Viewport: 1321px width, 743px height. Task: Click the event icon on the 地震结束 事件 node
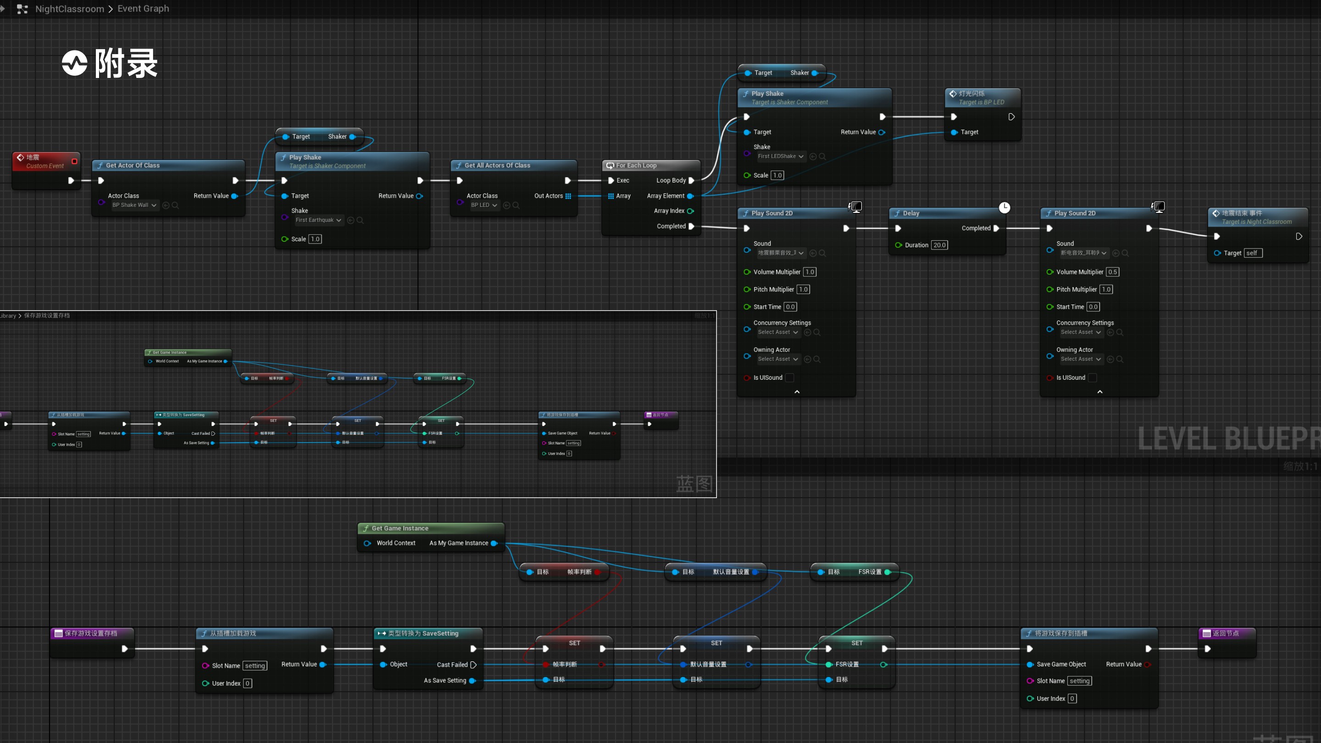1216,213
